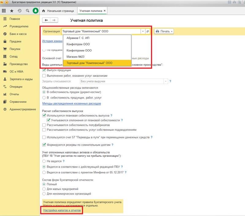Switch to Начальная страница tab
Image resolution: width=245 pixels, height=216 pixels.
58,11
